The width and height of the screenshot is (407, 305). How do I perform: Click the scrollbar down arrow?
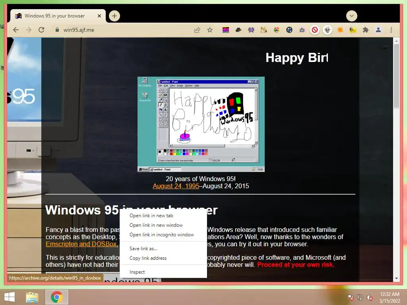(396, 278)
